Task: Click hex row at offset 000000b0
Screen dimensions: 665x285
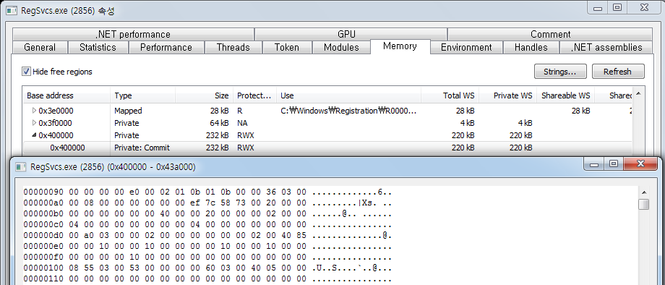Action: click(x=207, y=214)
